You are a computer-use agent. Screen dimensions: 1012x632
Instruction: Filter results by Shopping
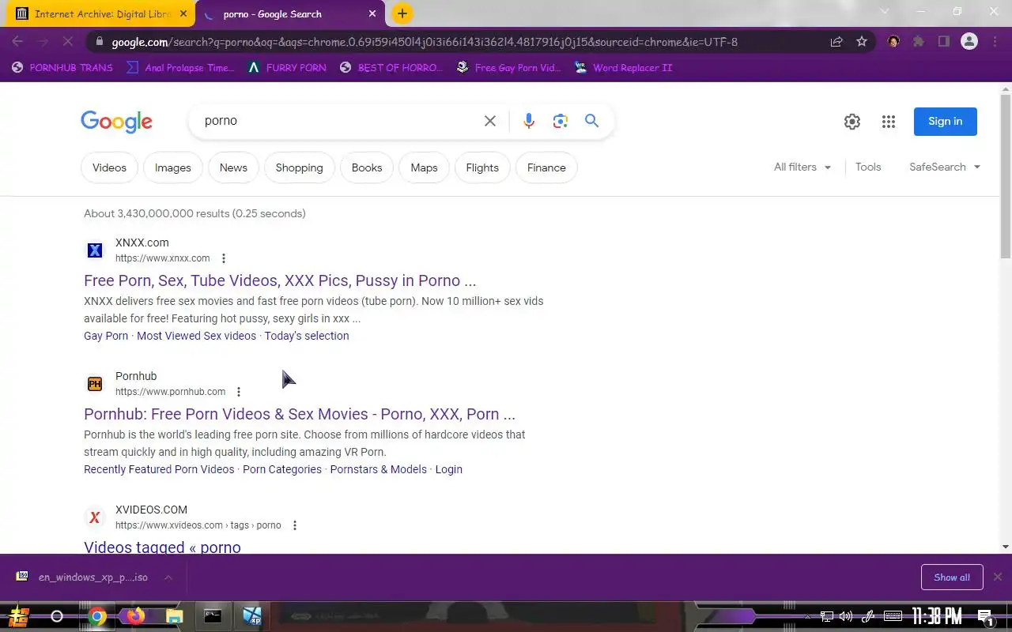point(299,167)
